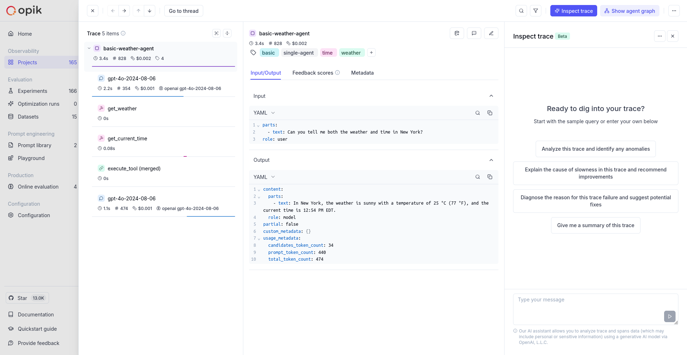Add a new tag with the plus icon

(371, 52)
